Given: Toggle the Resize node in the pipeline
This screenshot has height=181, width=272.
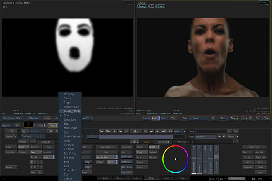Looking at the screenshot, I should [x=41, y=126].
